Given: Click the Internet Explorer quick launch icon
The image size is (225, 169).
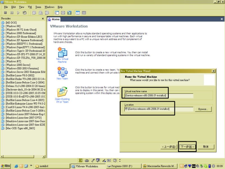Looking at the screenshot, I should point(16,166).
